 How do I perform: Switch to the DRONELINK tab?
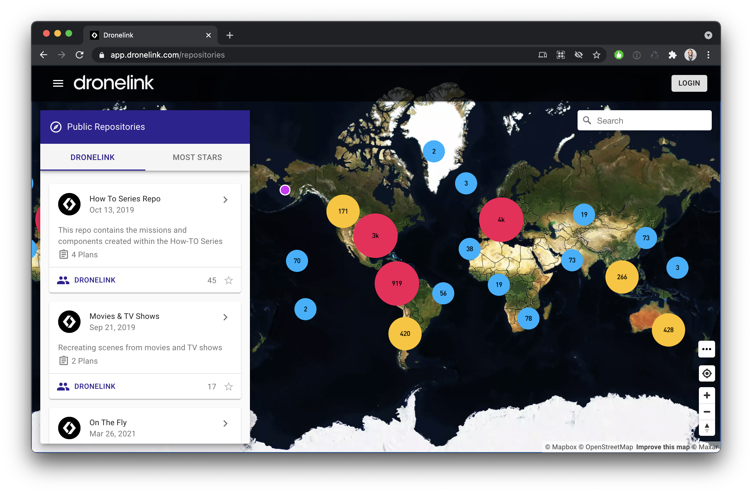coord(93,157)
